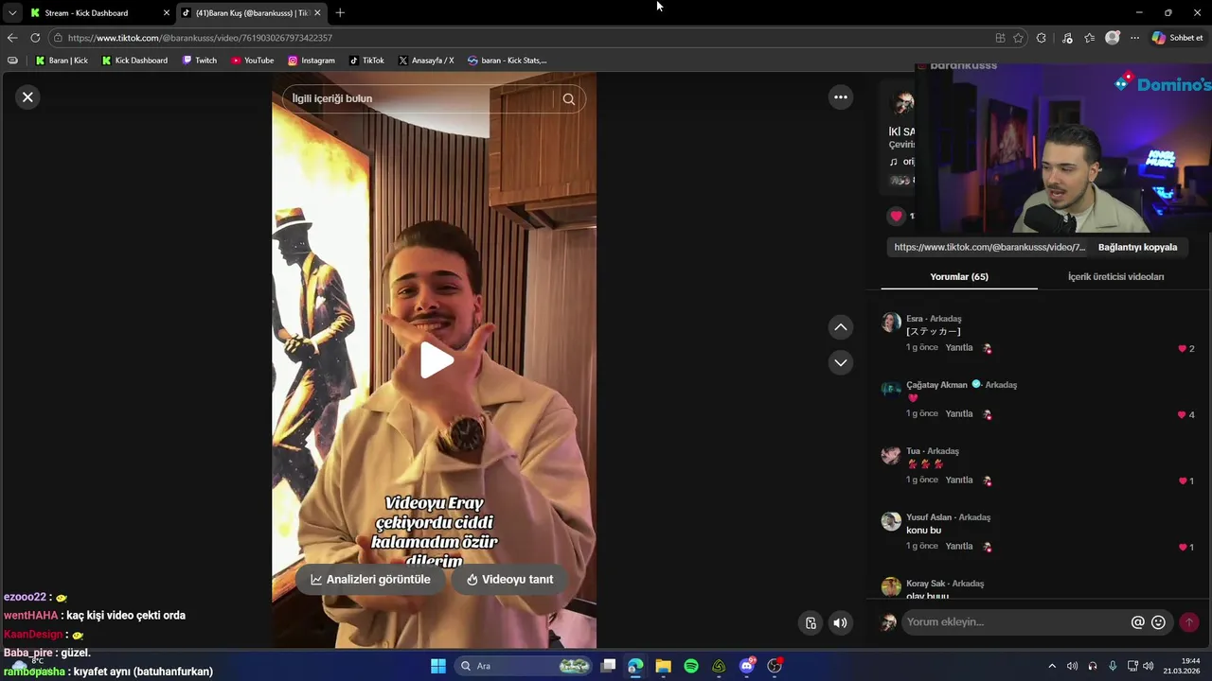Open a new browser tab

(x=340, y=13)
